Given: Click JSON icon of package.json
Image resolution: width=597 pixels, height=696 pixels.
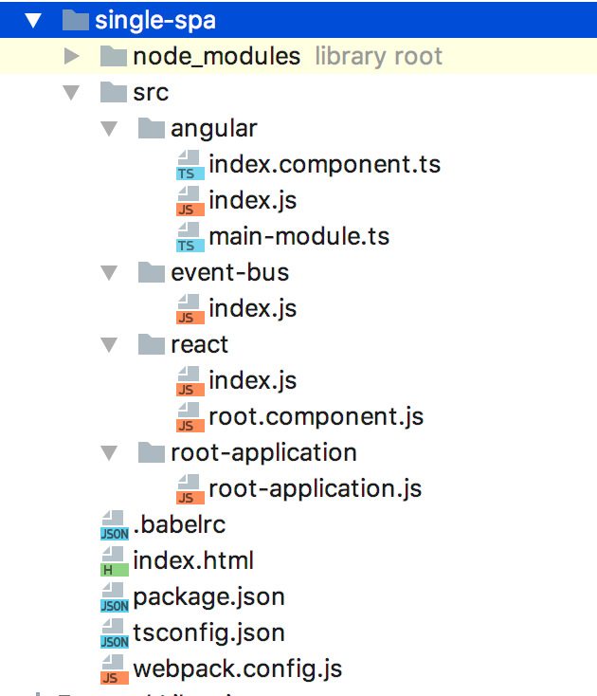Looking at the screenshot, I should coord(115,597).
